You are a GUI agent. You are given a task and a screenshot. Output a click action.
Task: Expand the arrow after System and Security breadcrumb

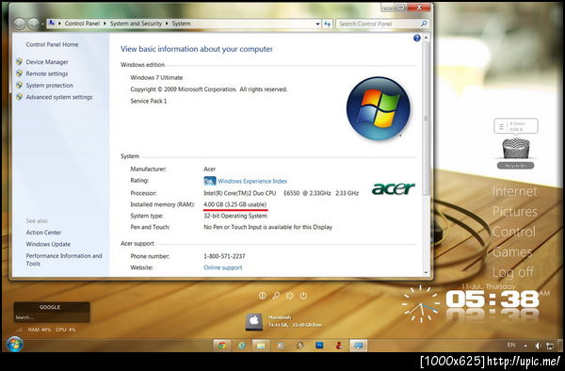pos(167,24)
